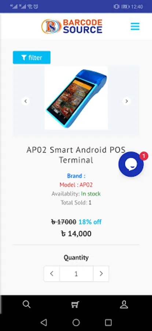Click the AP02 POS terminal product image
The width and height of the screenshot is (152, 331).
pos(76,98)
